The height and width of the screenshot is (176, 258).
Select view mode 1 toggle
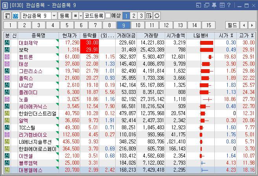(126, 16)
